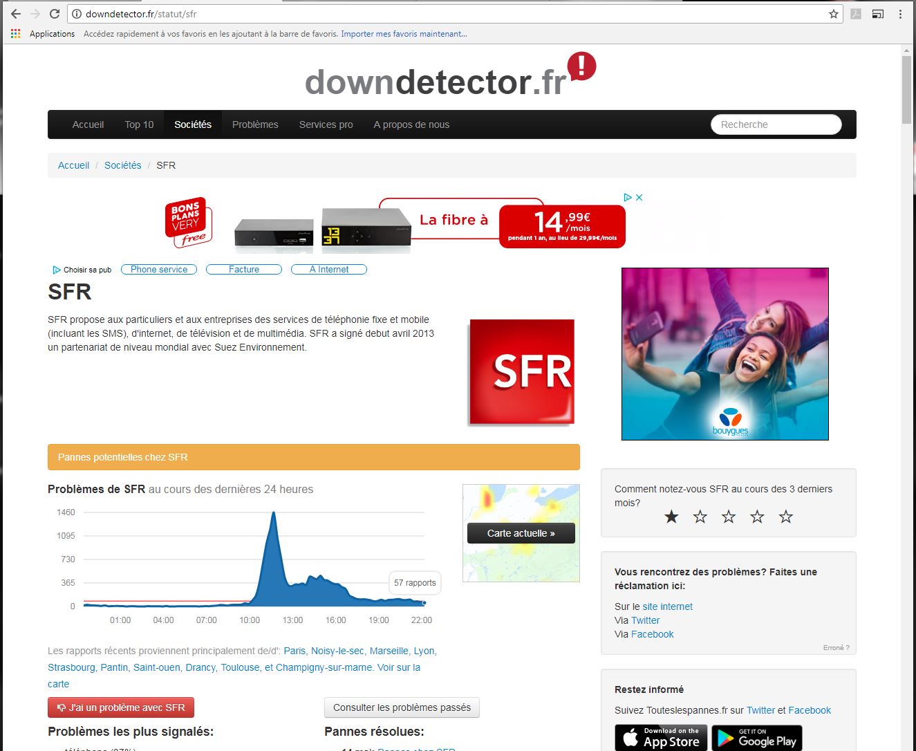The image size is (916, 751).
Task: Click the browser back arrow
Action: pos(15,14)
